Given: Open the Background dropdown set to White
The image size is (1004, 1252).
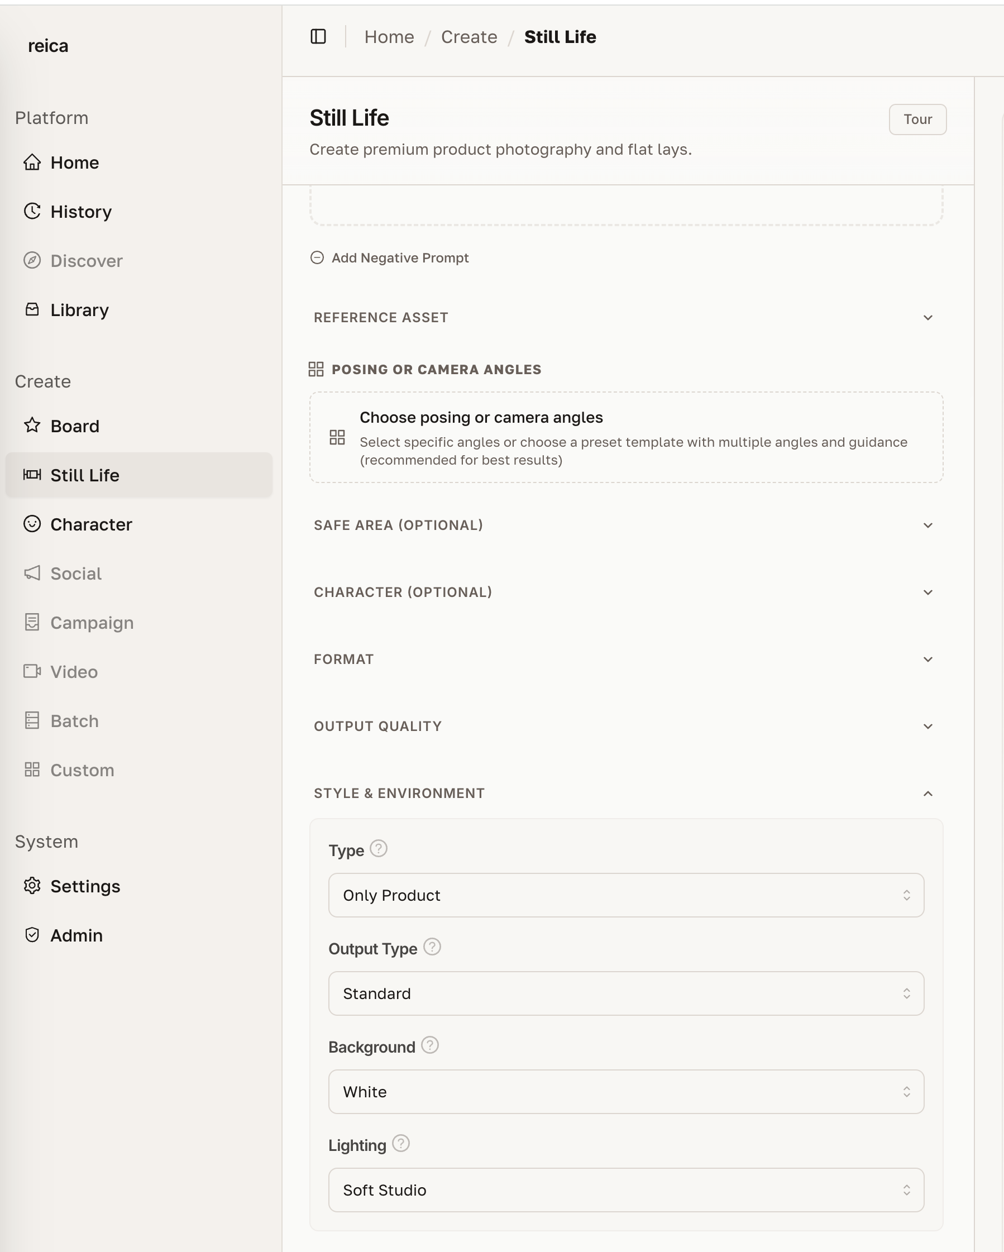Looking at the screenshot, I should coord(626,1092).
